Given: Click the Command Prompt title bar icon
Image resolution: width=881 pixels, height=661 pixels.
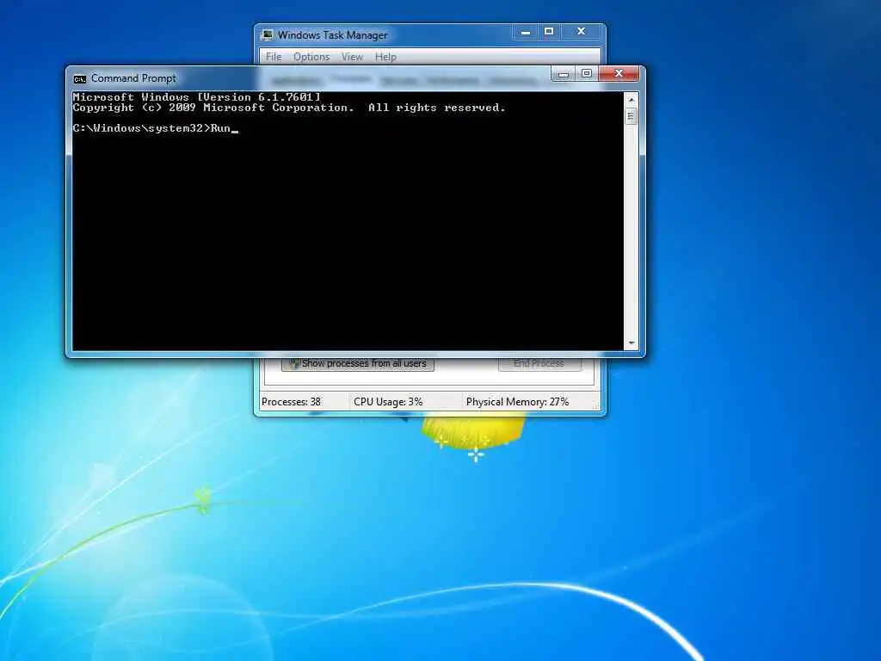Looking at the screenshot, I should tap(80, 78).
